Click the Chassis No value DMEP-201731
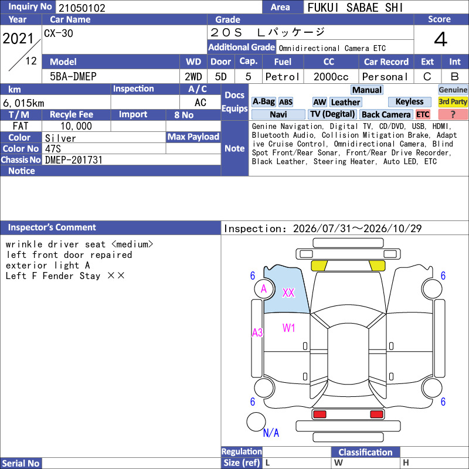The width and height of the screenshot is (469, 469). click(74, 160)
